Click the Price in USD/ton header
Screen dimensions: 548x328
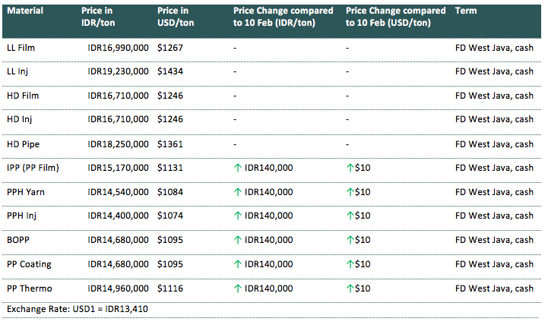176,17
